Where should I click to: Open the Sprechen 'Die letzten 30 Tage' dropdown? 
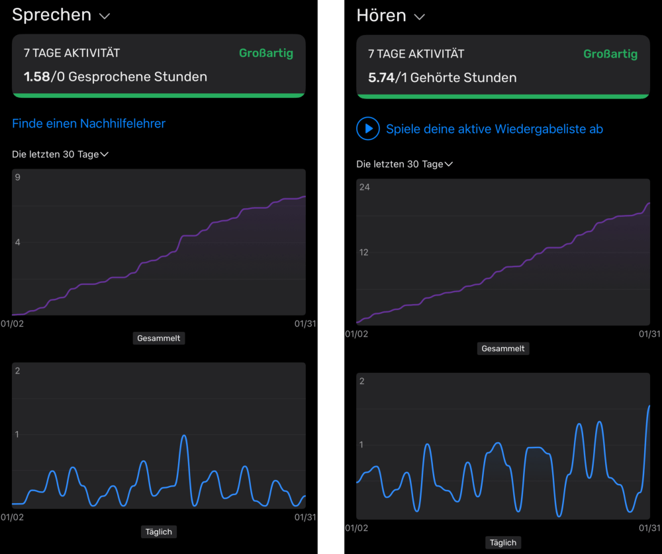(x=60, y=154)
